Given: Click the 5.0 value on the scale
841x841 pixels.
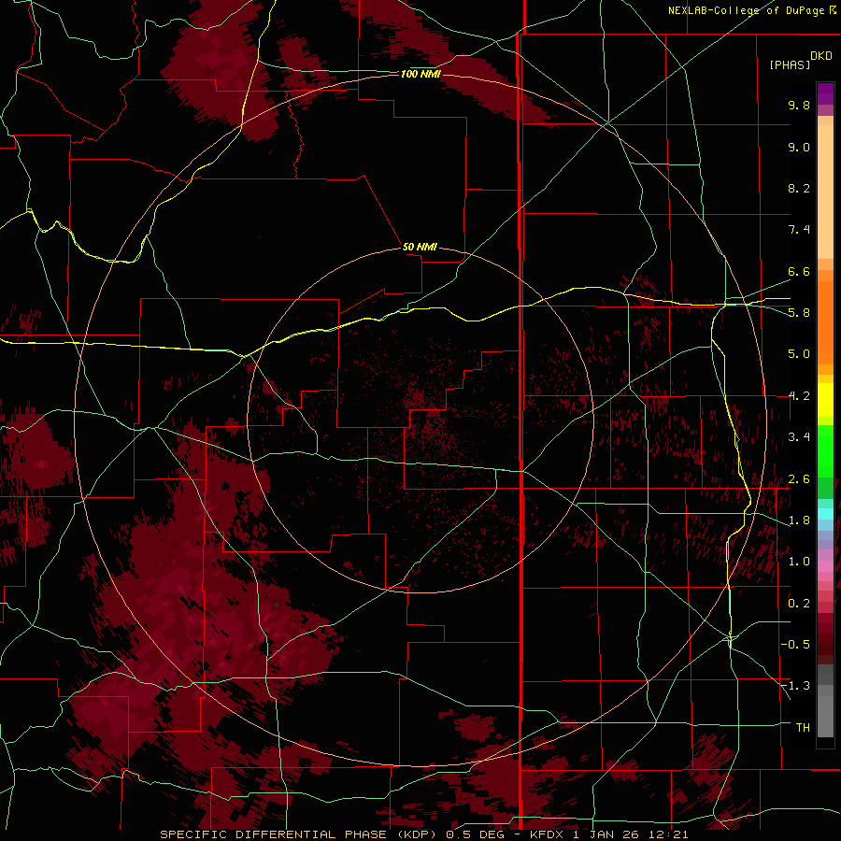Looking at the screenshot, I should tap(799, 354).
